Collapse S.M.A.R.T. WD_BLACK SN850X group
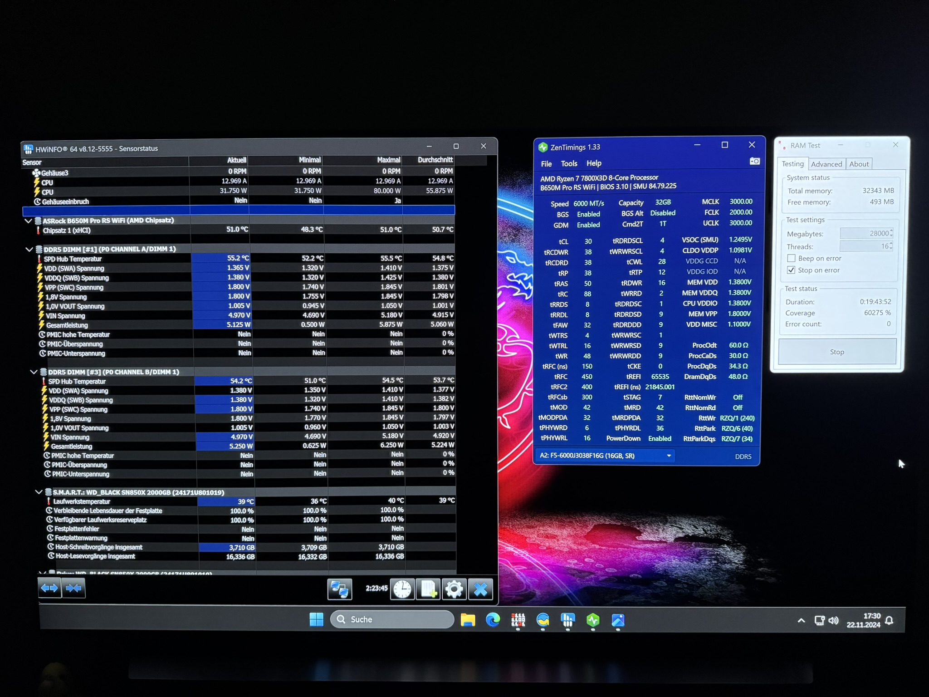The height and width of the screenshot is (697, 929). [39, 492]
